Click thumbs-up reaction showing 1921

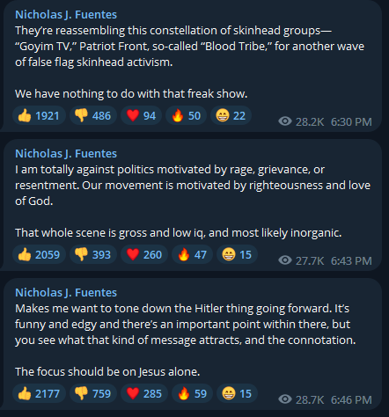click(x=39, y=116)
